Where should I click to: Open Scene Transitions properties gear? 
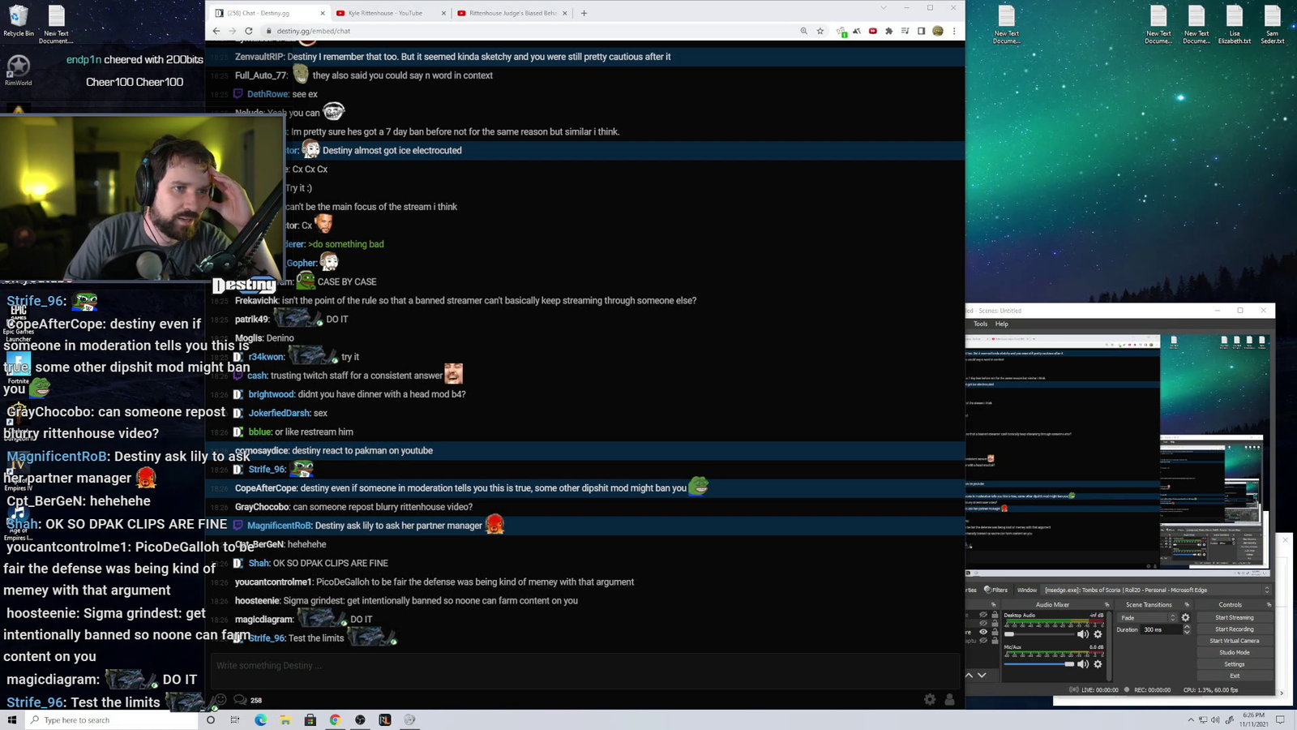coord(1185,617)
